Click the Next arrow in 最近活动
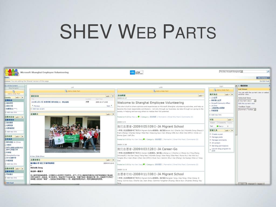Screen dimensions: 276x207 112,106
